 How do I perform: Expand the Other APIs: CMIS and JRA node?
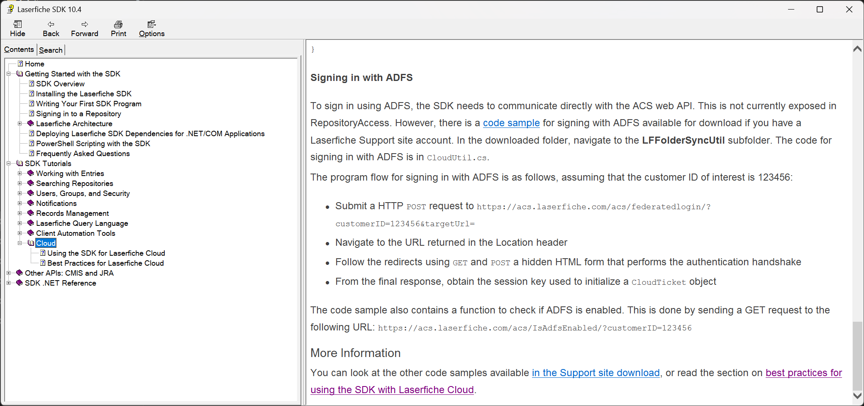point(8,273)
